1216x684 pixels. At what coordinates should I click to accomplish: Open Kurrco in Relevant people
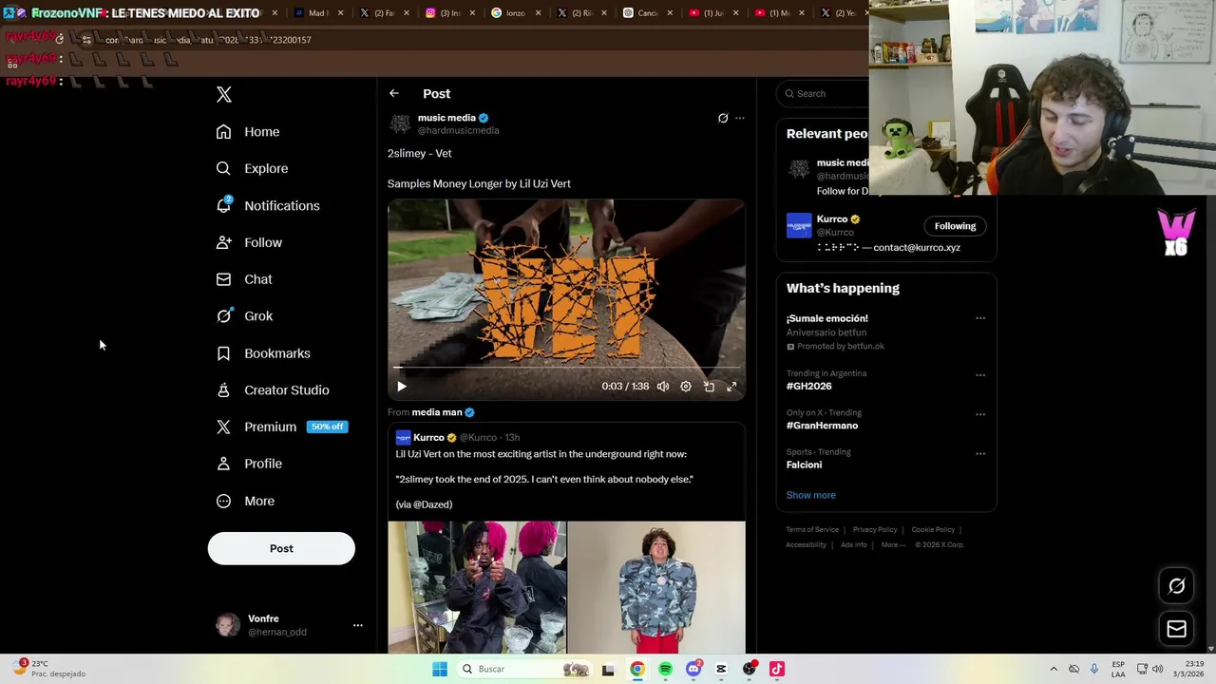pyautogui.click(x=831, y=219)
